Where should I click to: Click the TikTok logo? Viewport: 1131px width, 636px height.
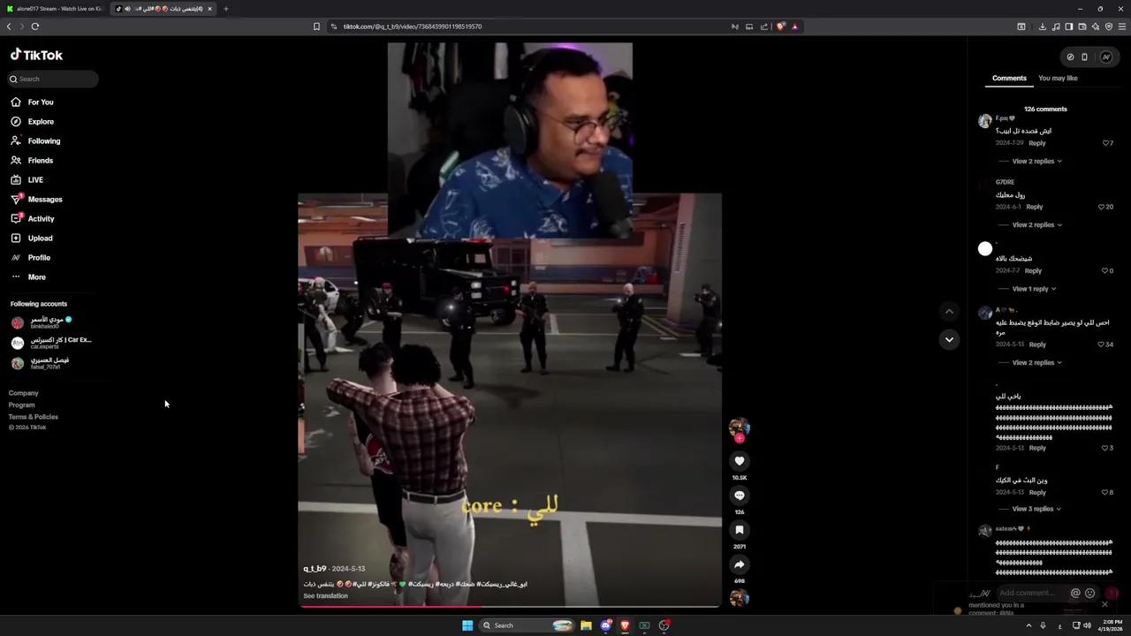pyautogui.click(x=36, y=55)
